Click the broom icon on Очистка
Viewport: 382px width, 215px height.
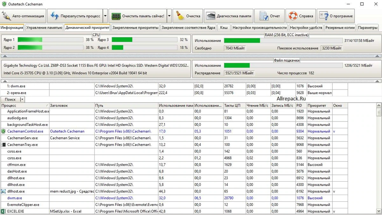coord(180,16)
